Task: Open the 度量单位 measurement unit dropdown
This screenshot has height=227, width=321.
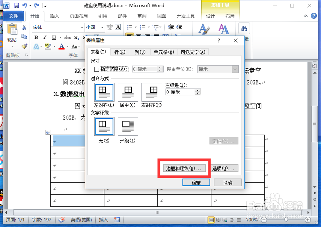Action: click(236, 69)
